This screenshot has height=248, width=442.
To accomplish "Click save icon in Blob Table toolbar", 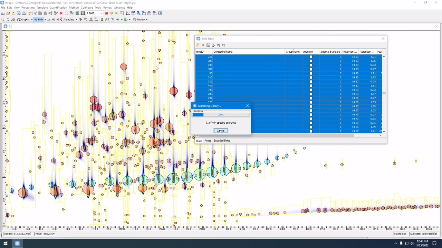I will (208, 45).
